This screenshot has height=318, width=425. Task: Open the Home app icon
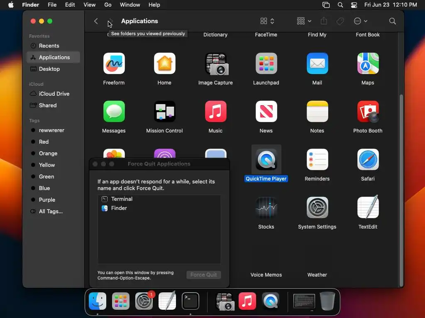point(164,63)
